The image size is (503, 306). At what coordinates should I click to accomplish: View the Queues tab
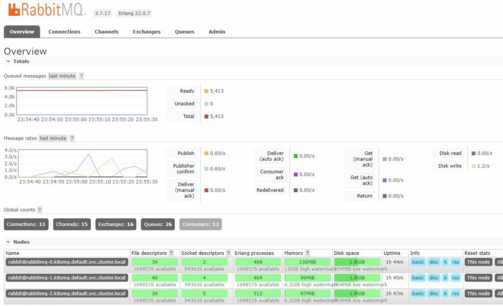point(184,32)
